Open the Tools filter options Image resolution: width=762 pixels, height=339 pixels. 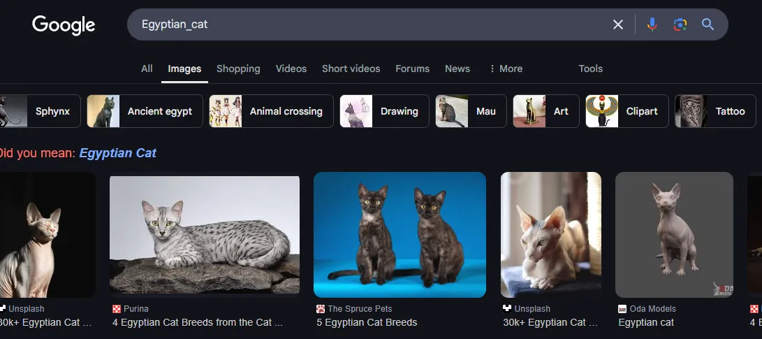pyautogui.click(x=590, y=68)
